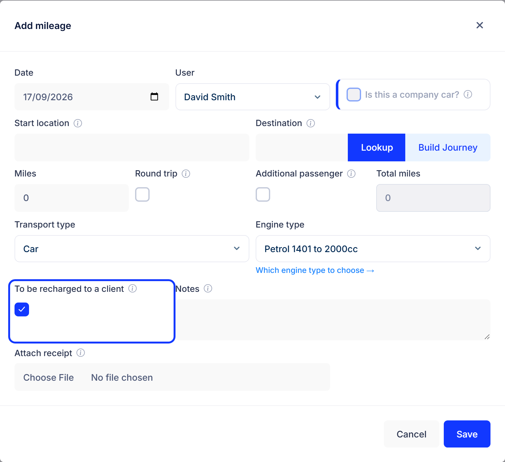
Task: Focus the Date field 17/09/2026
Action: (x=92, y=97)
